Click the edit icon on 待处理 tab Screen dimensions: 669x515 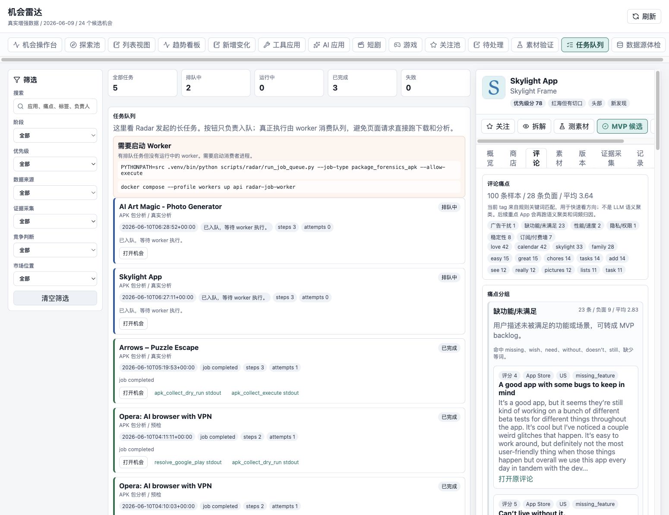477,45
